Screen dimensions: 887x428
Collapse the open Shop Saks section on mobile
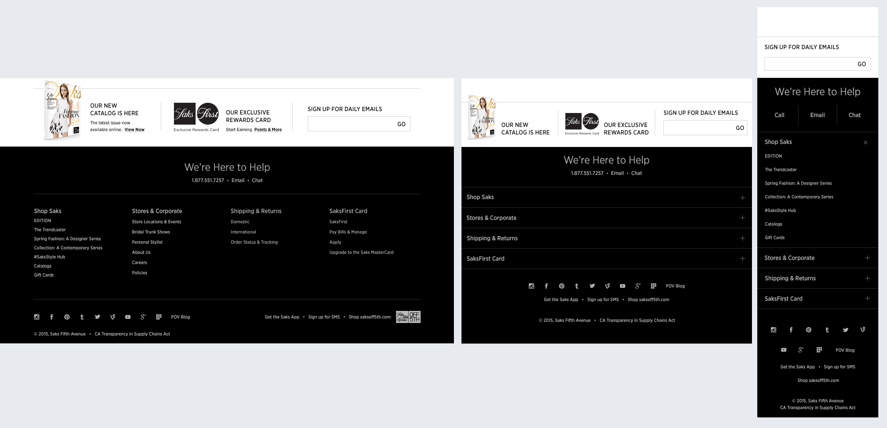click(x=865, y=142)
